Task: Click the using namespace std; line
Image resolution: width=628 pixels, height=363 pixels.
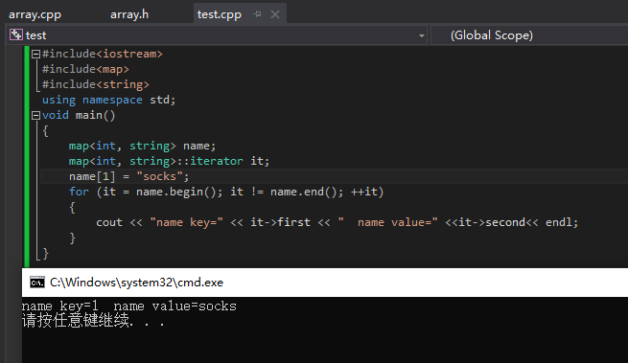Action: click(x=108, y=100)
